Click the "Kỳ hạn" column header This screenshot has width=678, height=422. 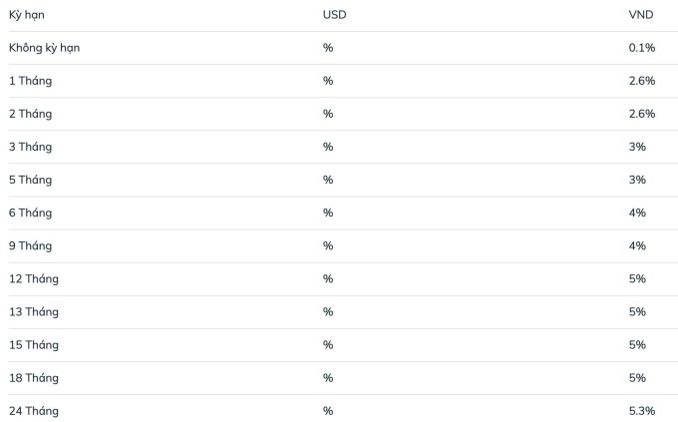click(26, 15)
